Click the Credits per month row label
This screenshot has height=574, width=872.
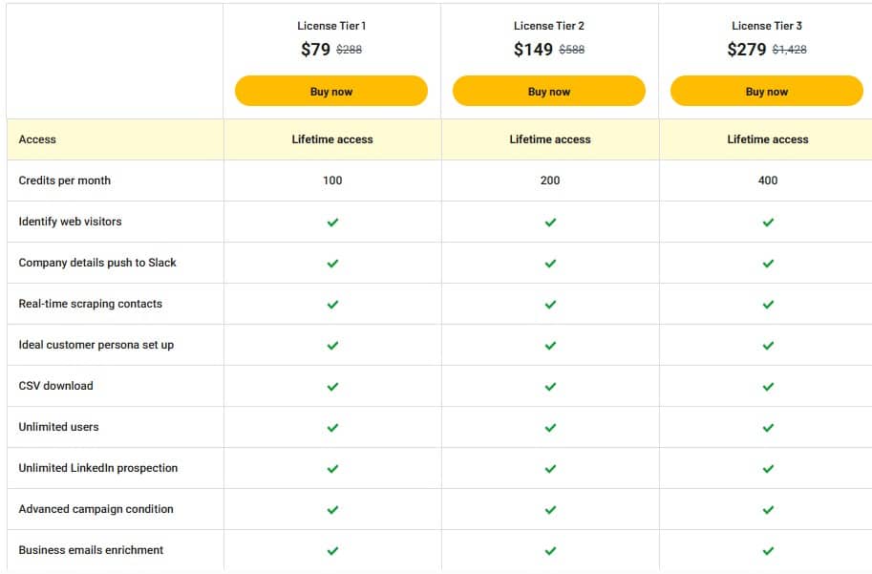[63, 181]
